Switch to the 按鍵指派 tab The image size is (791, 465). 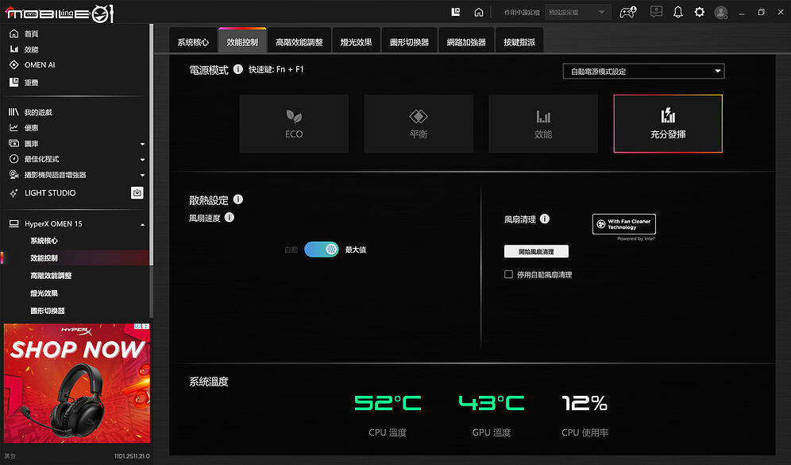pyautogui.click(x=519, y=42)
